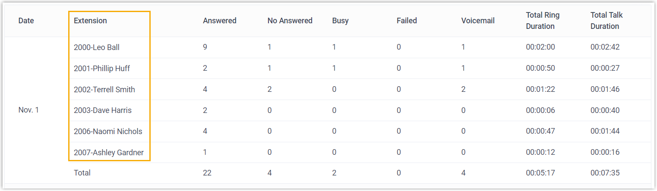Viewport: 657px width, 191px height.
Task: Select the 2001-Phillip Huff extension
Action: [102, 69]
